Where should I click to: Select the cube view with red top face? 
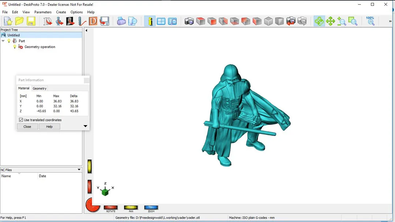(x=200, y=21)
